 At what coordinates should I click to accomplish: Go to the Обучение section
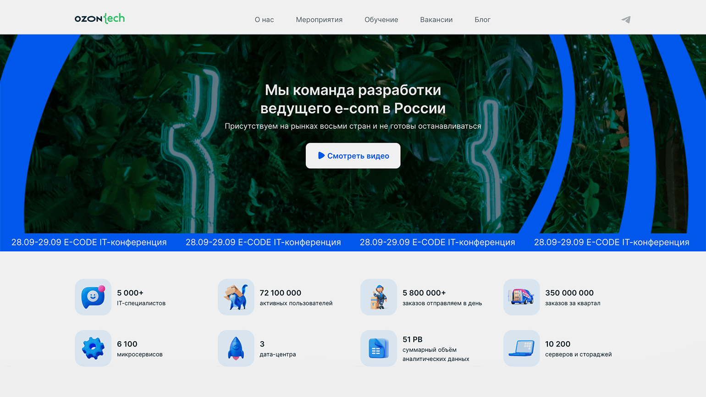coord(381,20)
